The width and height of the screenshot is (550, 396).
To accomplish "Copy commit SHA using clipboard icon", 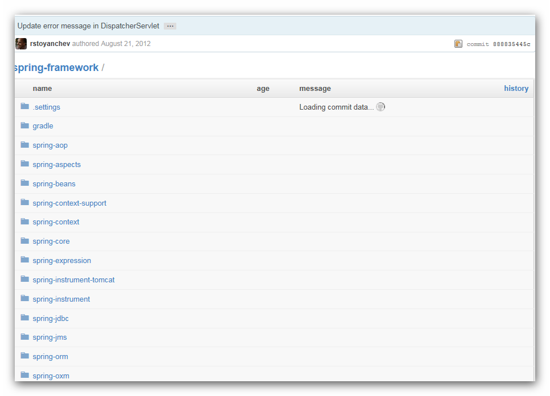I will click(458, 44).
